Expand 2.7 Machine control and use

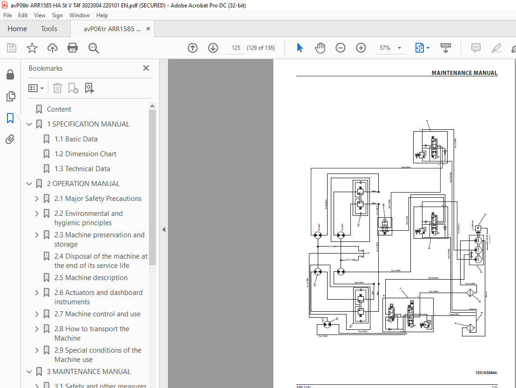pyautogui.click(x=37, y=314)
